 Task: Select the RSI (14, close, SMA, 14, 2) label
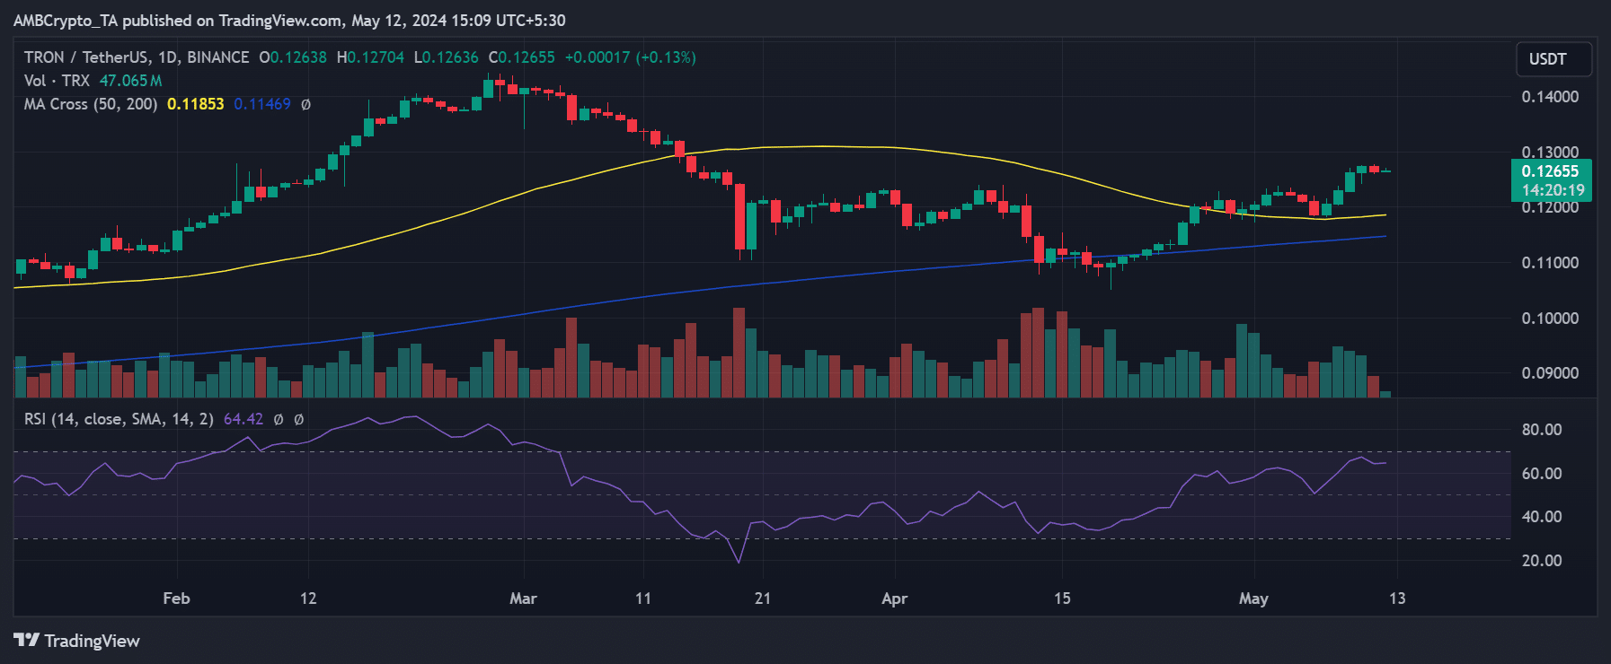pos(119,419)
